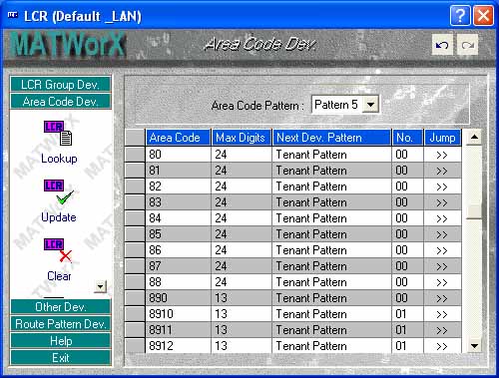
Task: Select Area Code Dev. section
Action: point(61,102)
